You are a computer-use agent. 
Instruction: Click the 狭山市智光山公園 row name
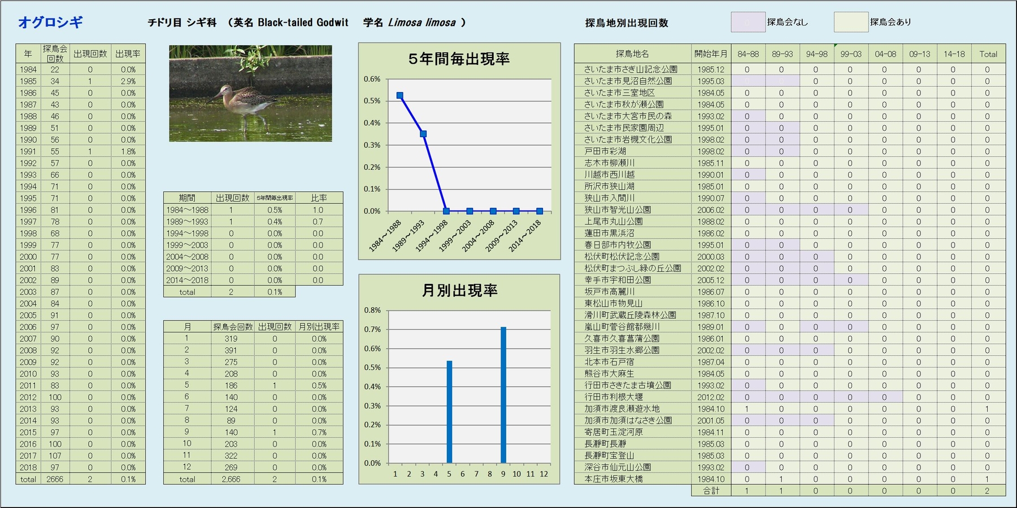coord(618,210)
